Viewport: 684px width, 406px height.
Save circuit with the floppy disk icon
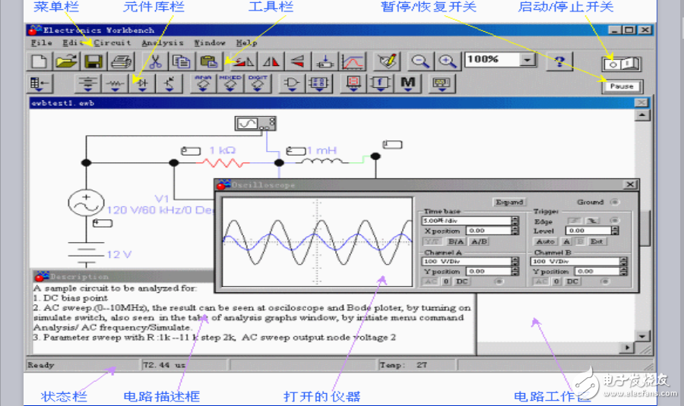tap(93, 61)
